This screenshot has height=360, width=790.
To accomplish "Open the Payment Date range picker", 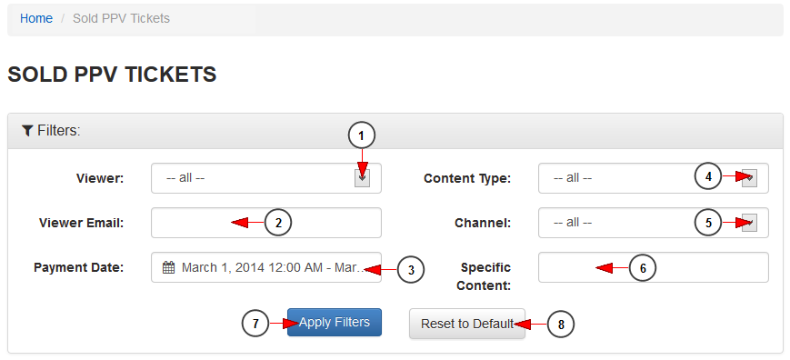I will (266, 267).
